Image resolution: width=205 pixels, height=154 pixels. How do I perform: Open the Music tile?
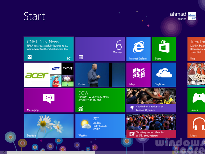pyautogui.click(x=196, y=126)
